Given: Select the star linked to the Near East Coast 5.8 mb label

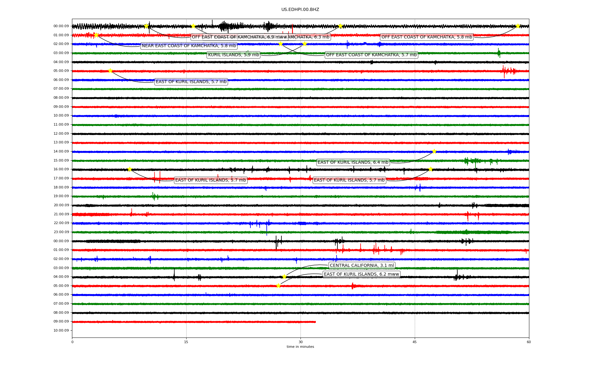Looking at the screenshot, I should [x=96, y=35].
